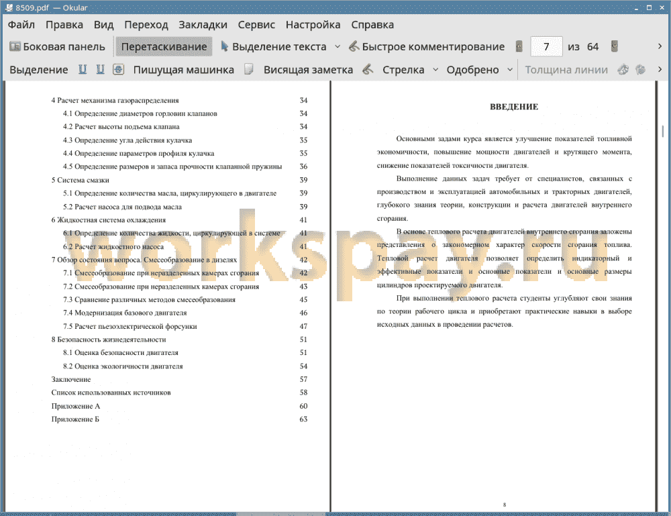This screenshot has width=671, height=516.
Task: Open dropdown next to Стрелка
Action: 435,69
